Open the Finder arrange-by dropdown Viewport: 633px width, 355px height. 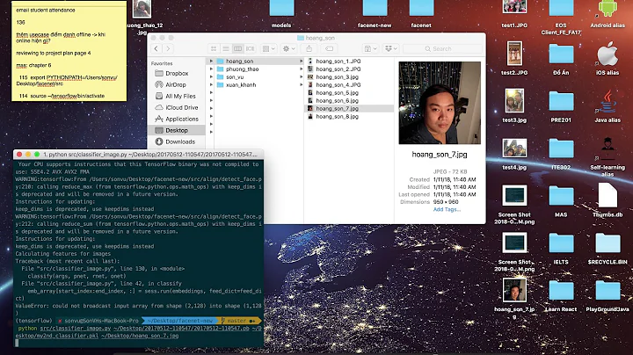click(268, 49)
